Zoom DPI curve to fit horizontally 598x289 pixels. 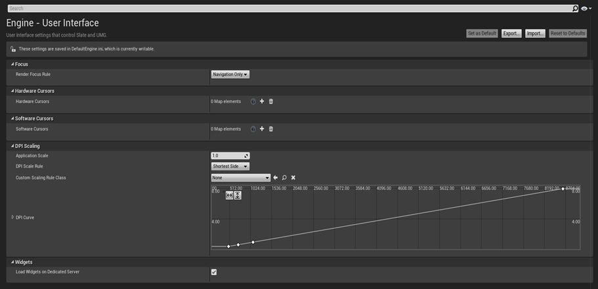coord(229,195)
